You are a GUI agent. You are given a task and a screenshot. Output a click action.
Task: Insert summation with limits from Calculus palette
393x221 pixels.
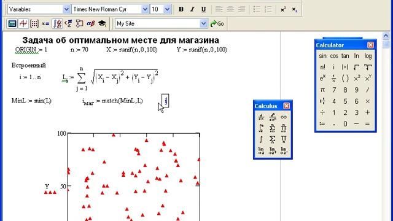273,128
